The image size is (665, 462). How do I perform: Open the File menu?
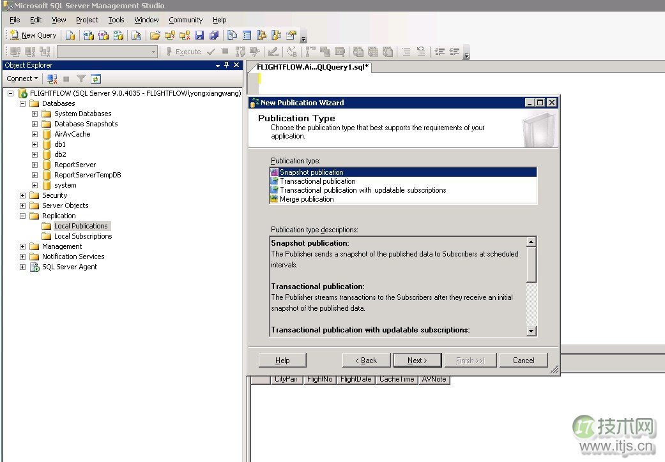click(15, 20)
